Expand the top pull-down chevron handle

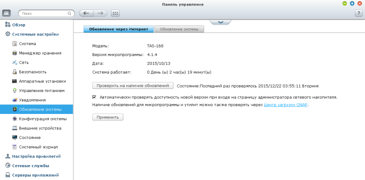point(220,22)
